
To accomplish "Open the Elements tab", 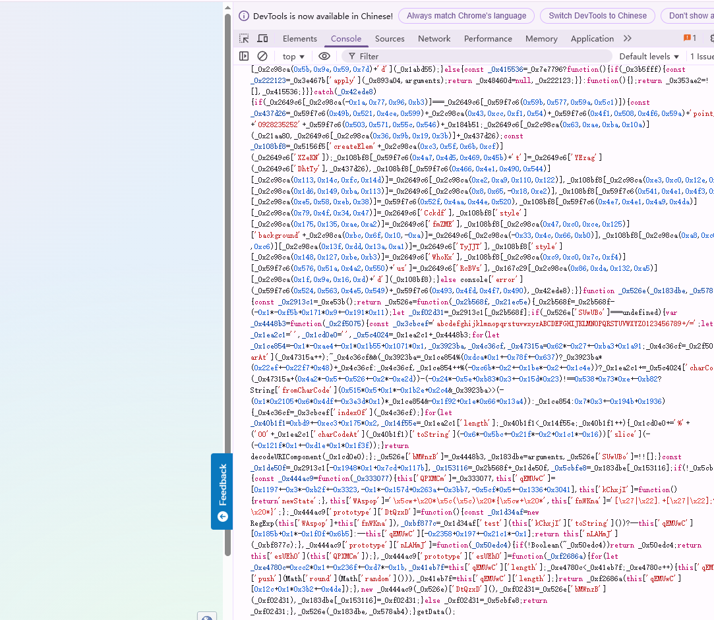I will pos(299,39).
